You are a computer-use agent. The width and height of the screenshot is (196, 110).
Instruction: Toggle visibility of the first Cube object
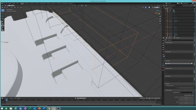click(194, 12)
